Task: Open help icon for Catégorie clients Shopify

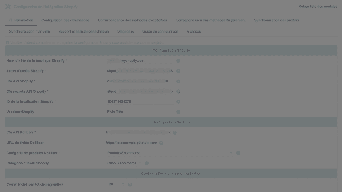Action: tap(147, 163)
